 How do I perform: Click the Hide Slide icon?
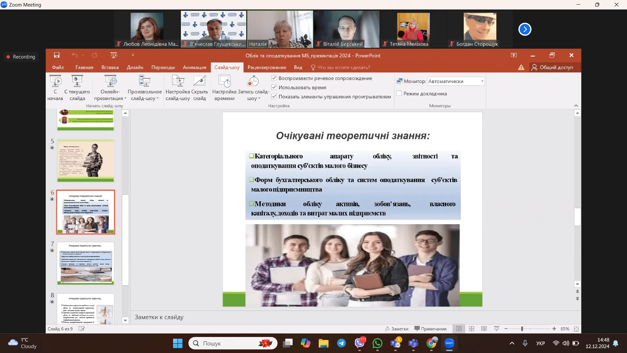[200, 81]
